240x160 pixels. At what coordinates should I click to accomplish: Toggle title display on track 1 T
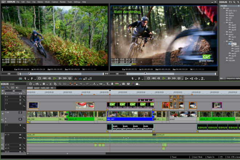(20, 125)
